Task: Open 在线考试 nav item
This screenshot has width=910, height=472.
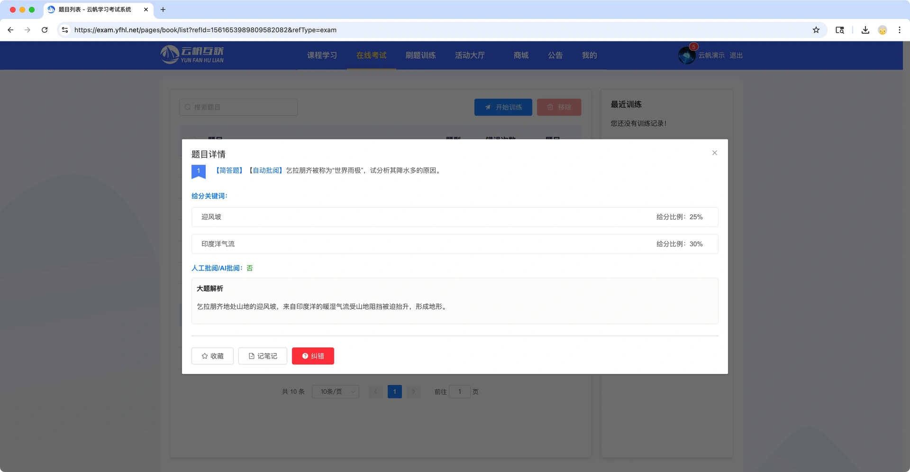Action: 371,56
